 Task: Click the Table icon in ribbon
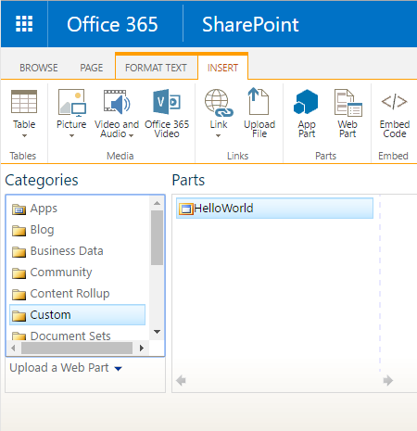(24, 102)
